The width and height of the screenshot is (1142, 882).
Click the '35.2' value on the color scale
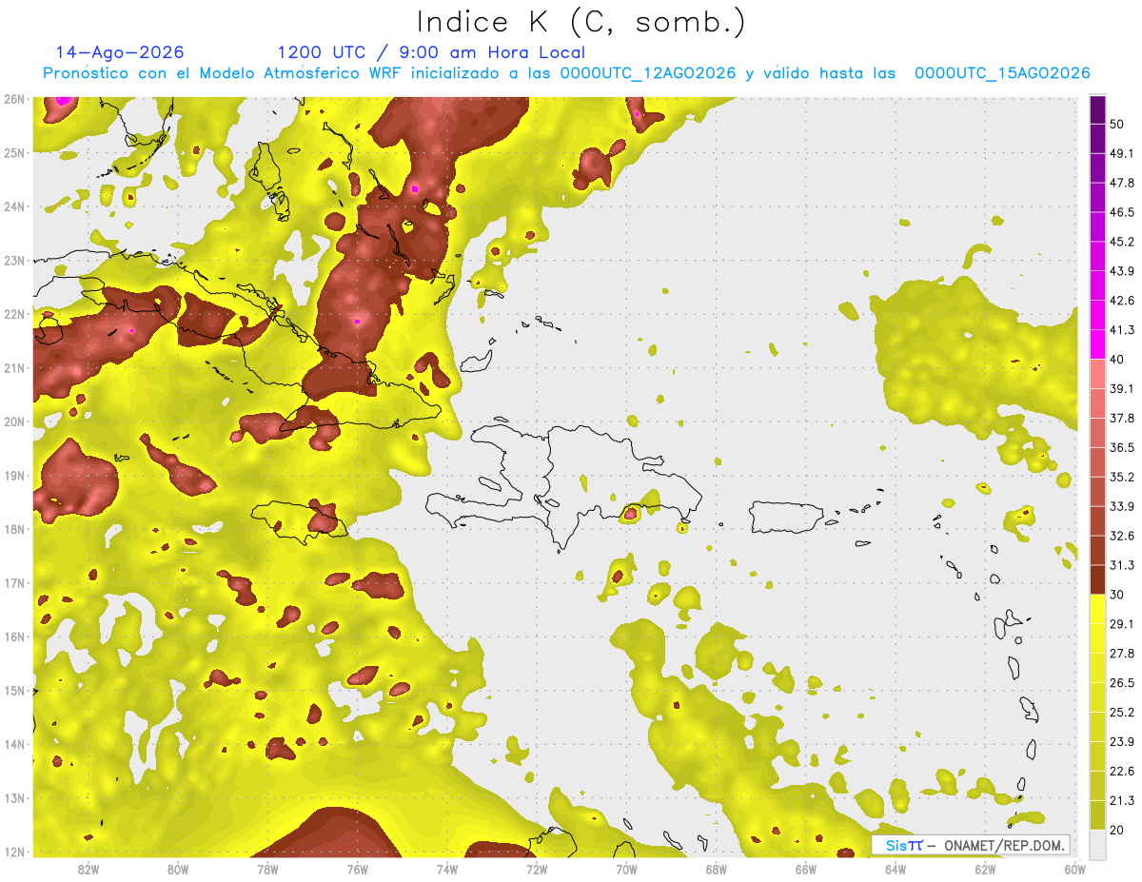[1122, 477]
